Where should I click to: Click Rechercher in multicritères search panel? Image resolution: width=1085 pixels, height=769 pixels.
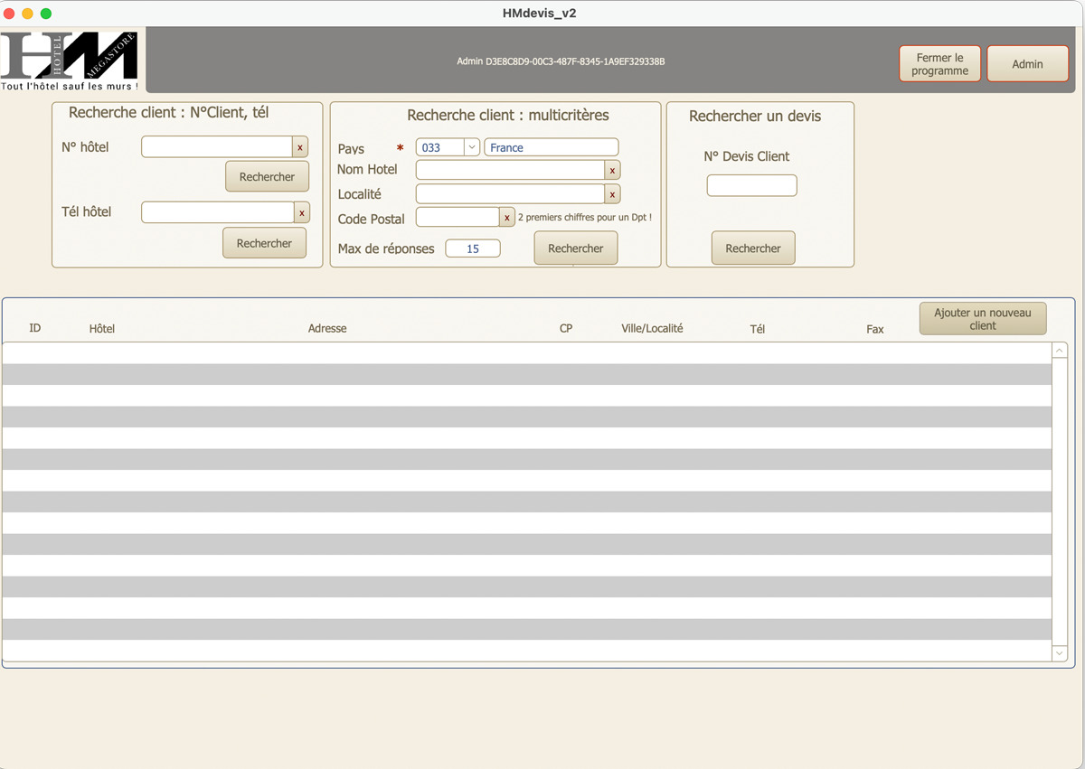point(576,249)
